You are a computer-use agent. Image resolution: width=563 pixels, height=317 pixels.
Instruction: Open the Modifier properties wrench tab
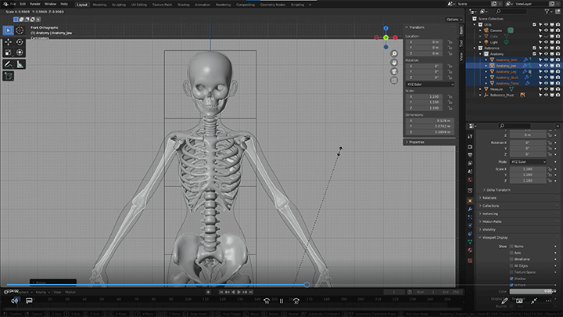pos(470,209)
